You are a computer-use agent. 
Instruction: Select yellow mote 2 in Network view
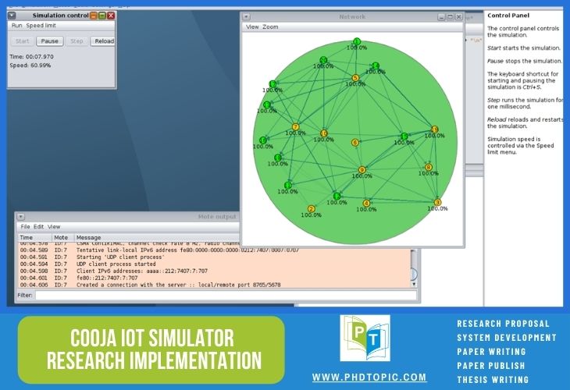coord(311,209)
